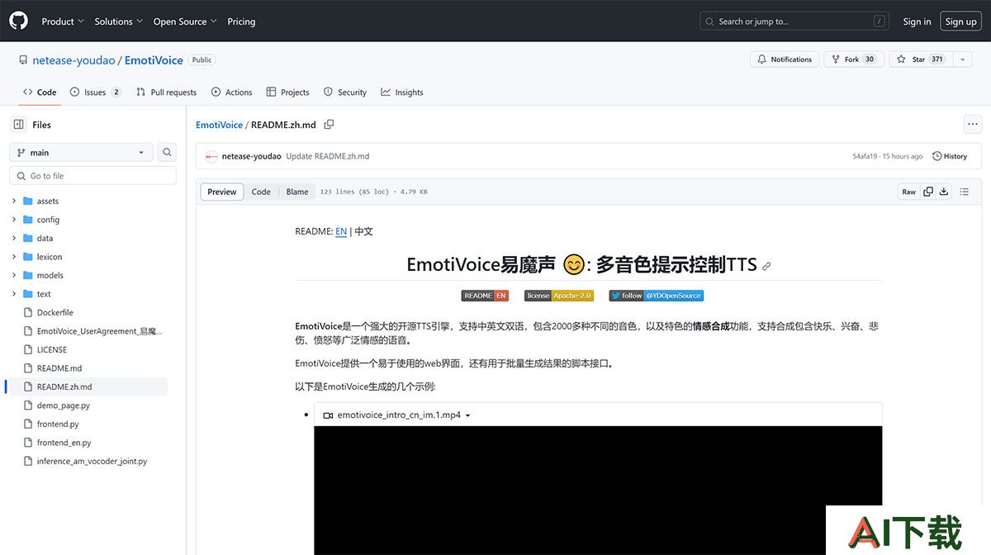The image size is (991, 555).
Task: Switch to Code view of file
Action: 261,192
